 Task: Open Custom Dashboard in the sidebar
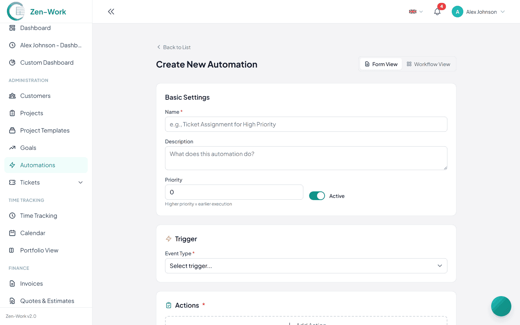click(x=46, y=62)
